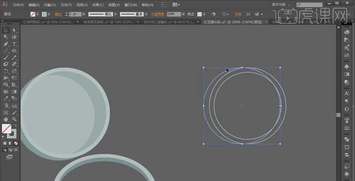Select the Magic Wand tool
355x181 pixels.
click(x=6, y=37)
